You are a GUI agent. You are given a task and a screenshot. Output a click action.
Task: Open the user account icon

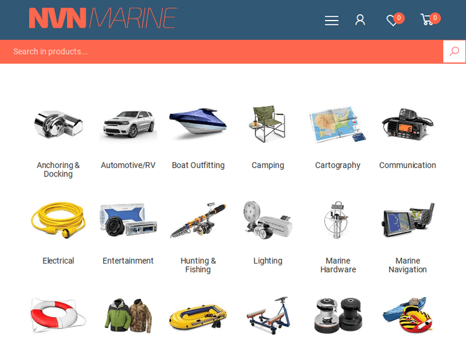coord(360,20)
